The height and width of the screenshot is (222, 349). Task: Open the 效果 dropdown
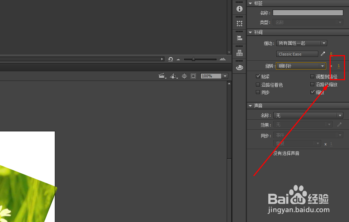coord(303,124)
